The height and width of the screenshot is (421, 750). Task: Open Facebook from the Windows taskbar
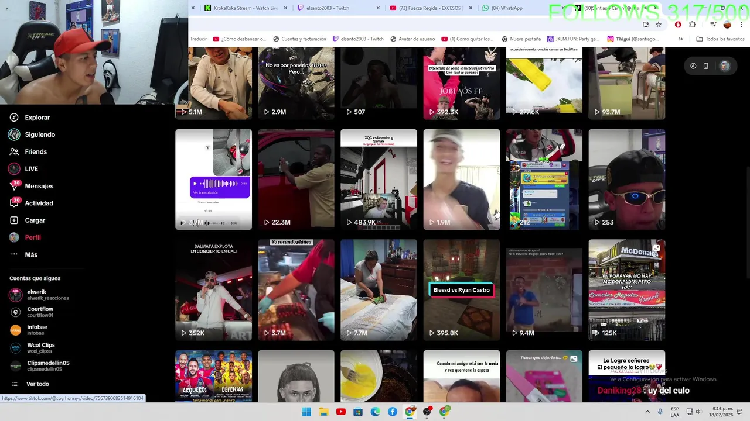tap(393, 412)
